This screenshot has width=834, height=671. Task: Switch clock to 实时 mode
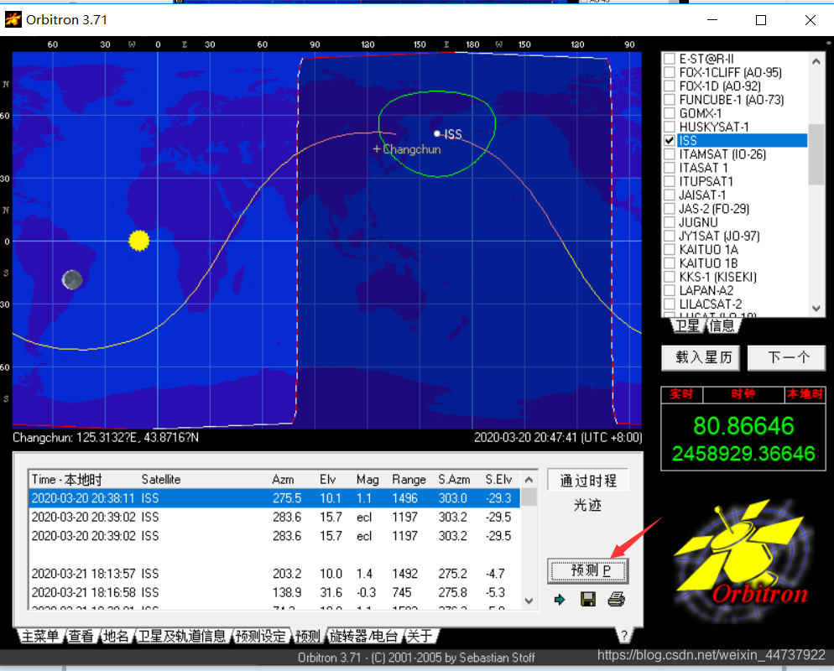681,394
